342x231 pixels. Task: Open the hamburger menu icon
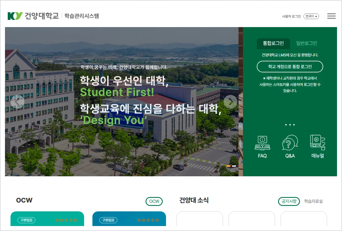click(331, 16)
